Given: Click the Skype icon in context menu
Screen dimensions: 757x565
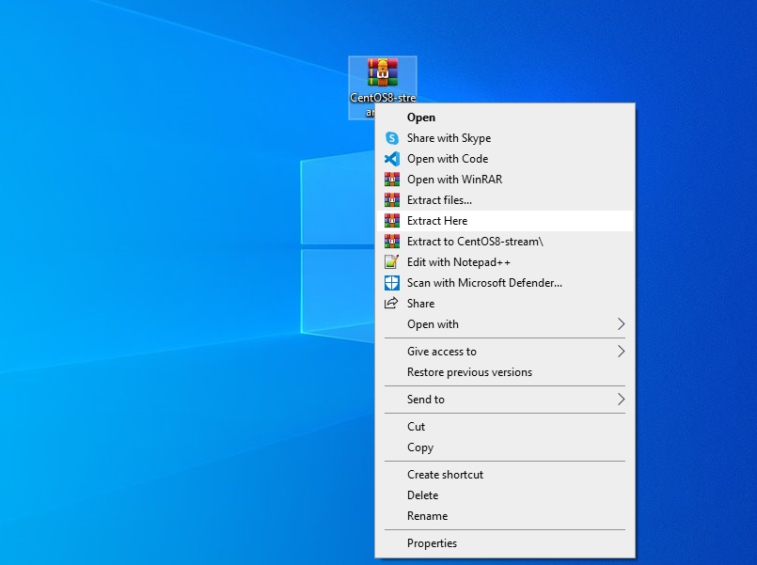Looking at the screenshot, I should pos(391,138).
